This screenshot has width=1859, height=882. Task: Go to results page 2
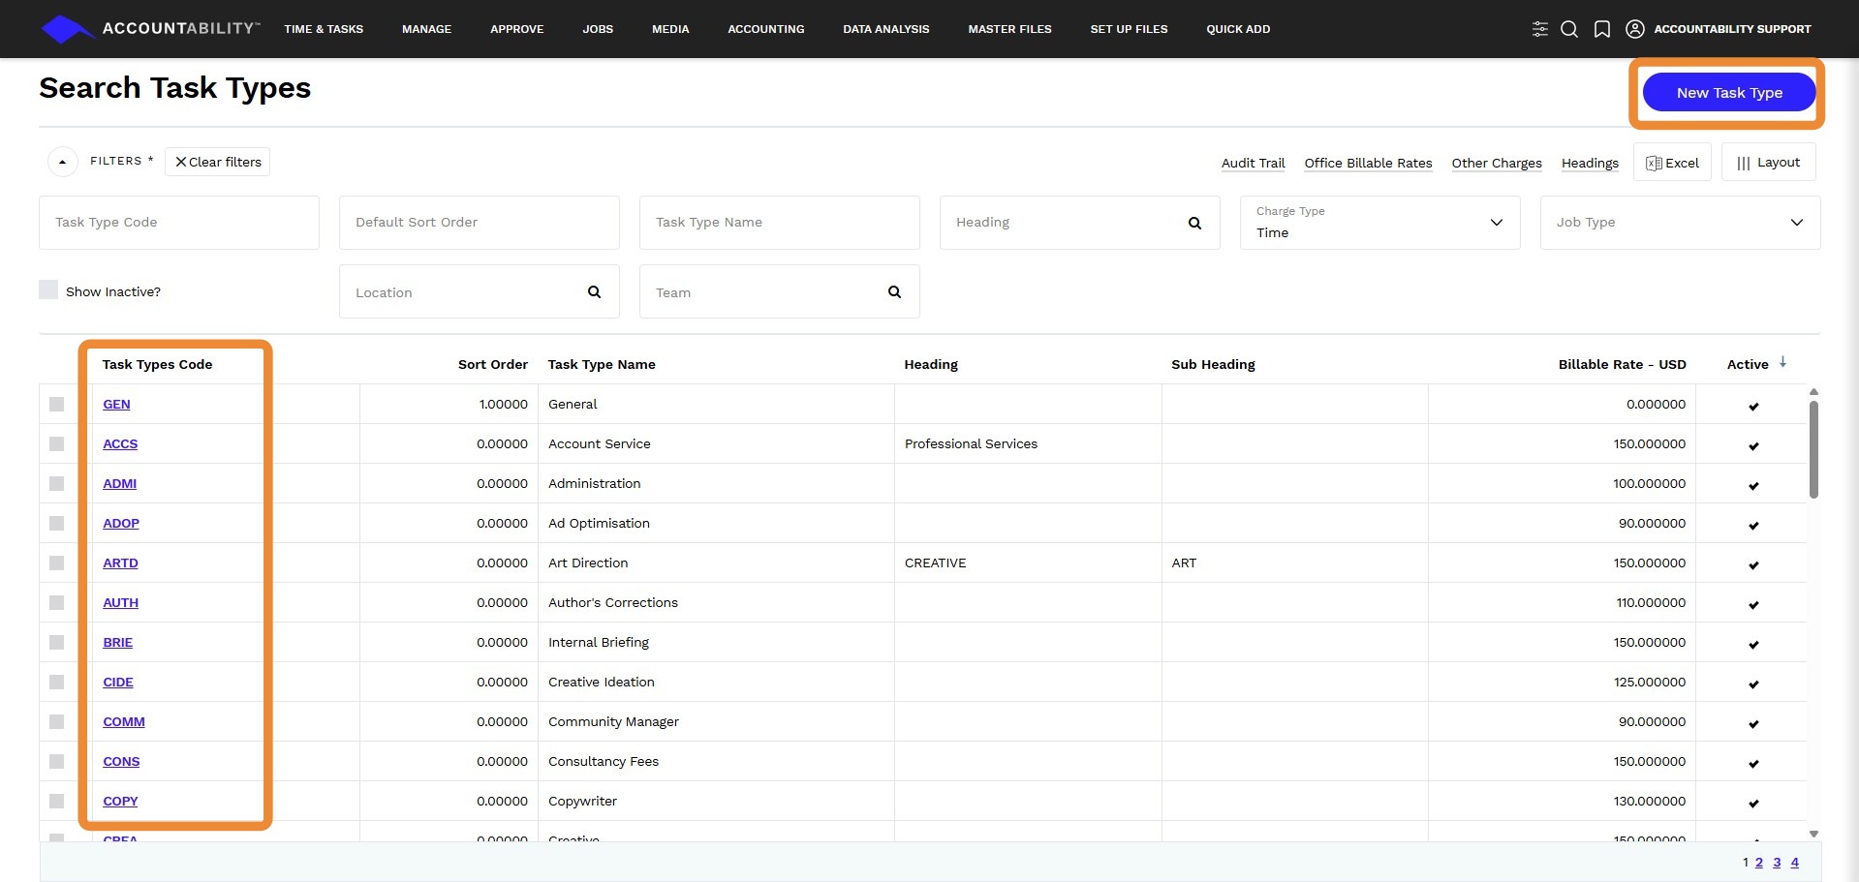1759,862
